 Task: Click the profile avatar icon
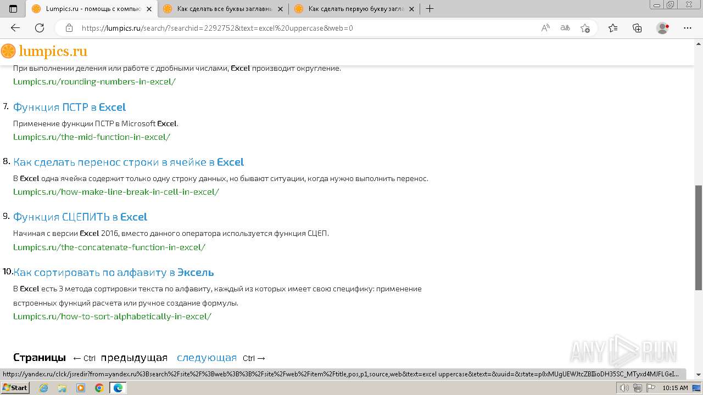click(662, 28)
